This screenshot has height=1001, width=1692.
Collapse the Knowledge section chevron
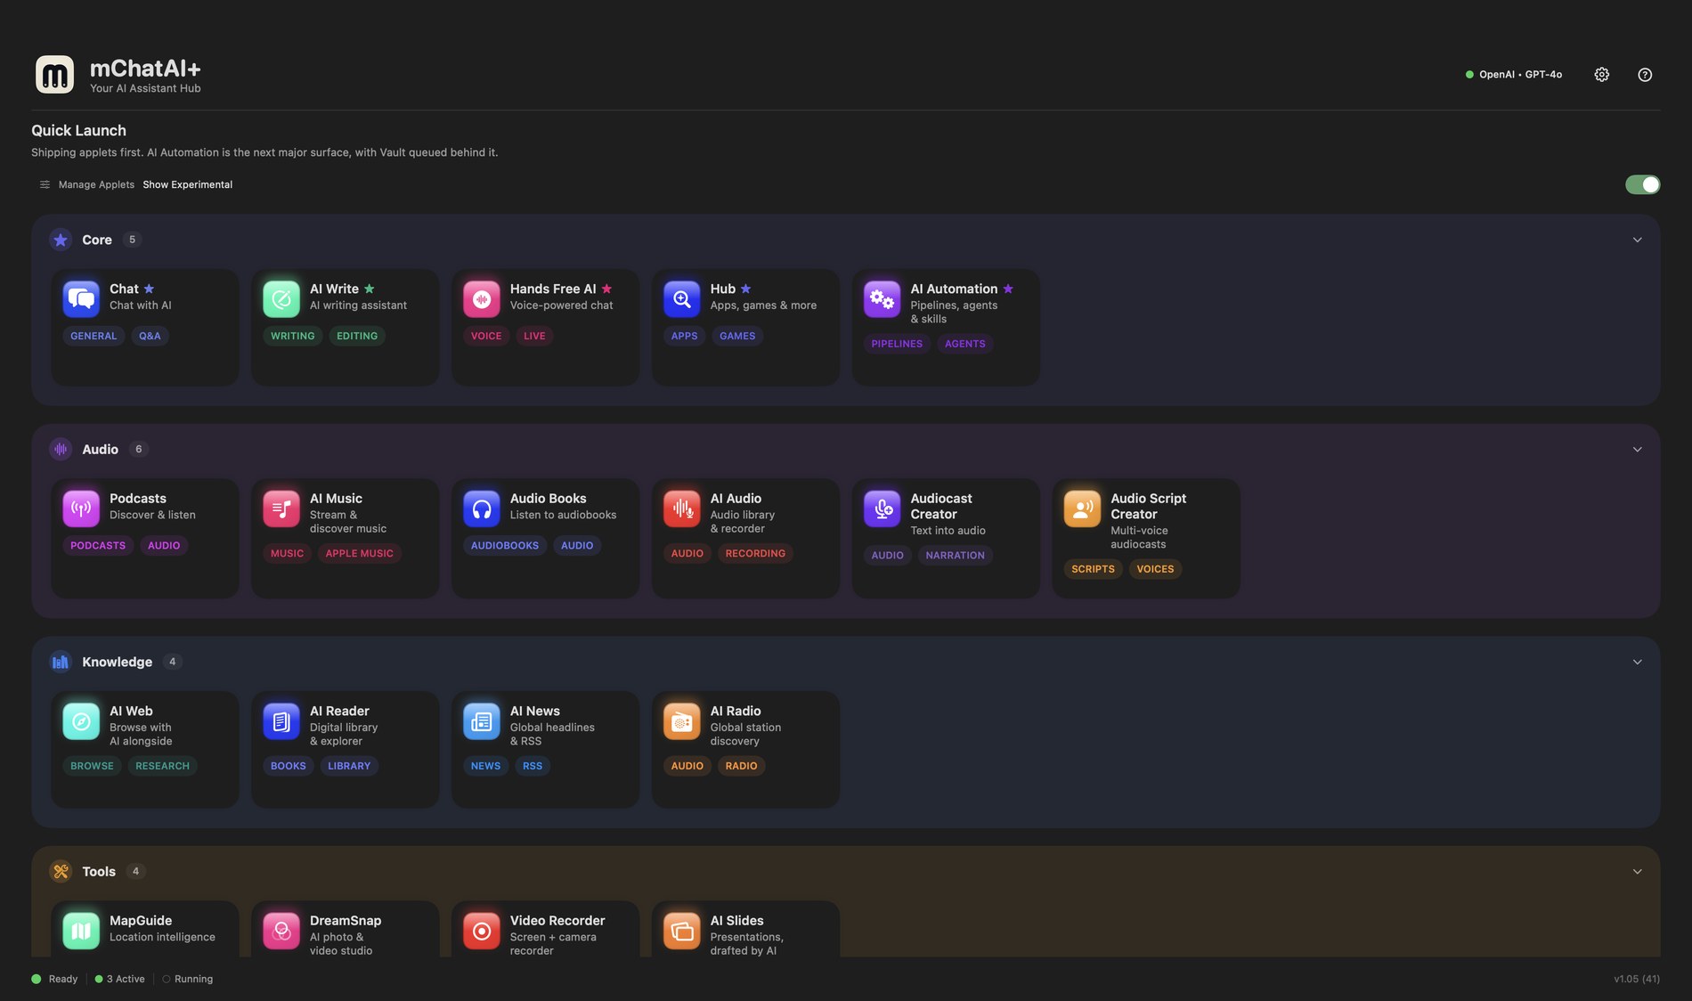pyautogui.click(x=1637, y=662)
